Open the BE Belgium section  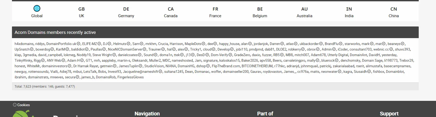pos(260,12)
